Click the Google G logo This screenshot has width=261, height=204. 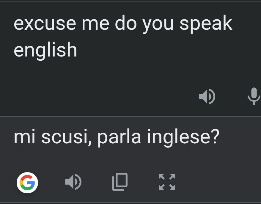27,182
